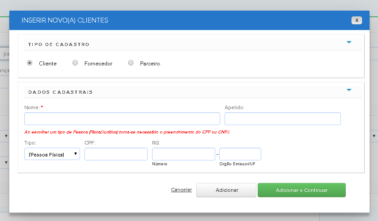The image size is (378, 221).
Task: Click the red CPF ou CNPJ warning text
Action: [x=127, y=132]
